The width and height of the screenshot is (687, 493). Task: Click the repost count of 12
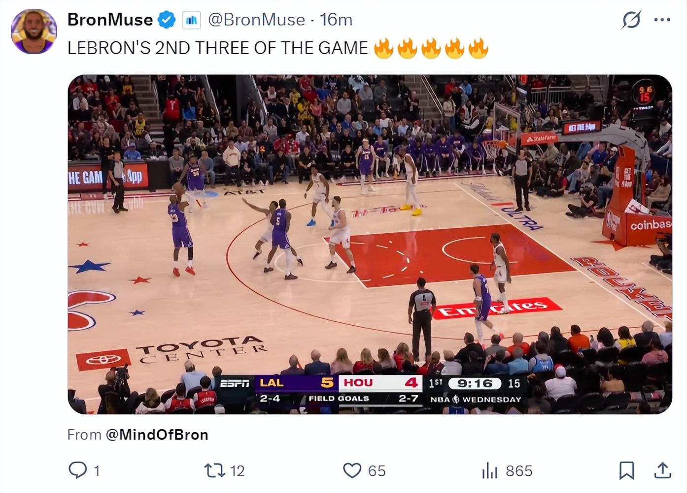(237, 471)
